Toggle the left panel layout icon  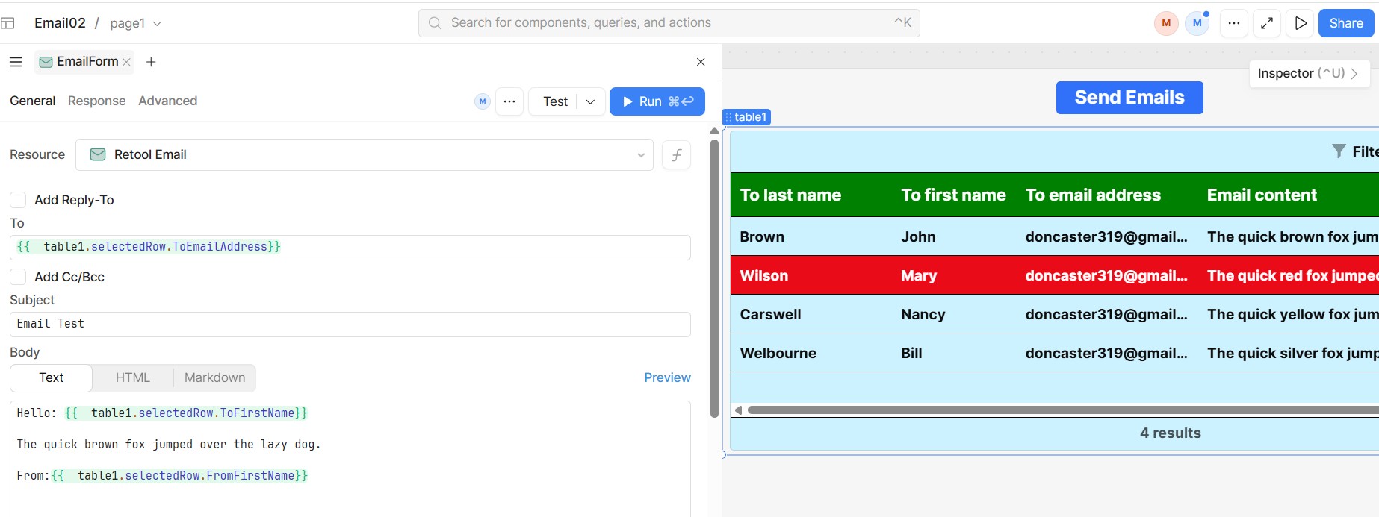point(8,23)
